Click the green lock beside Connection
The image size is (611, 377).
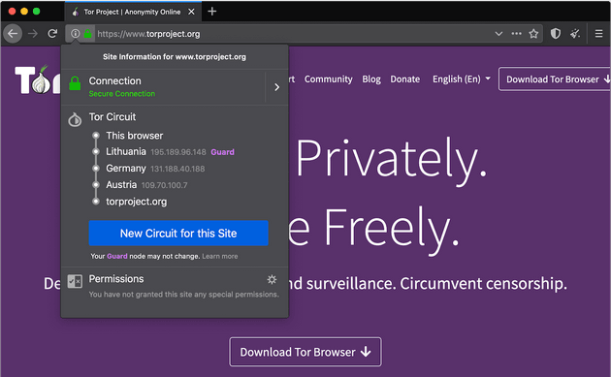pyautogui.click(x=75, y=83)
